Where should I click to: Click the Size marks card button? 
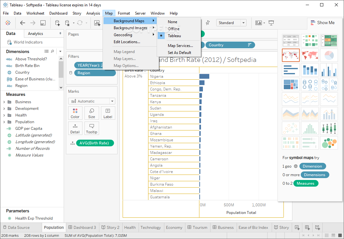click(91, 113)
